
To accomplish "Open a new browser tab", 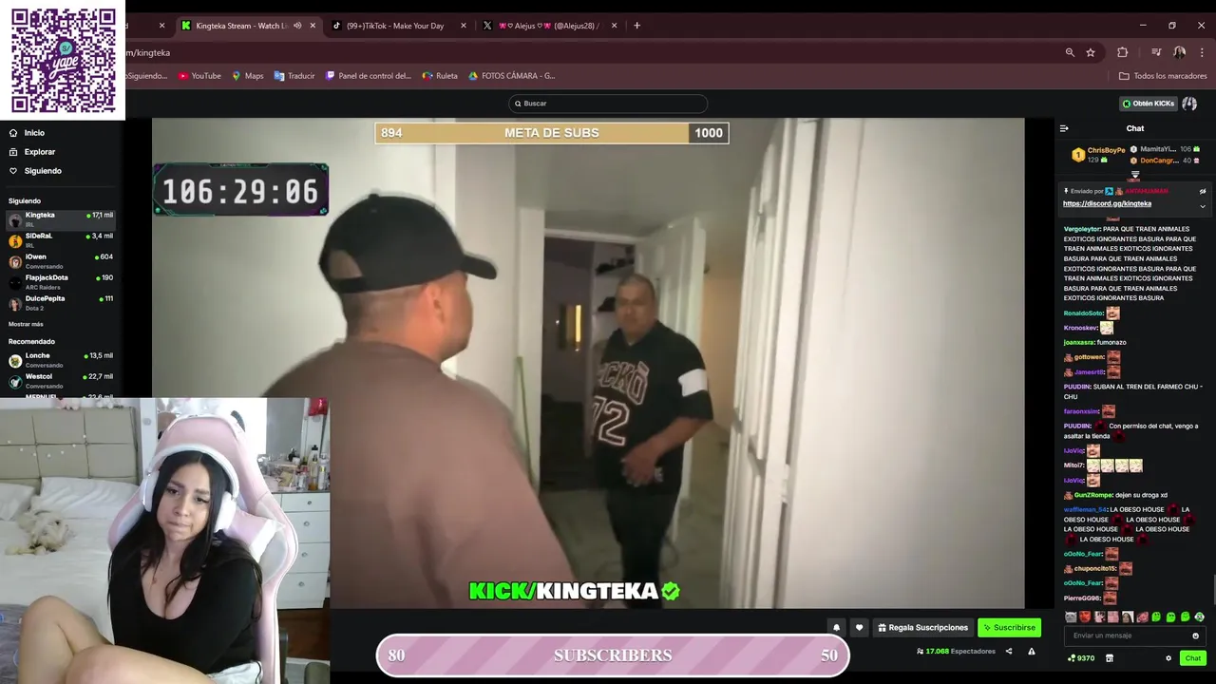I will point(636,26).
